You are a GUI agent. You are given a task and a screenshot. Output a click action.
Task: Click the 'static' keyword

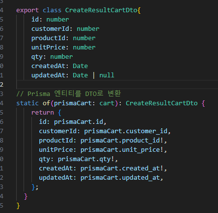[x=27, y=103]
